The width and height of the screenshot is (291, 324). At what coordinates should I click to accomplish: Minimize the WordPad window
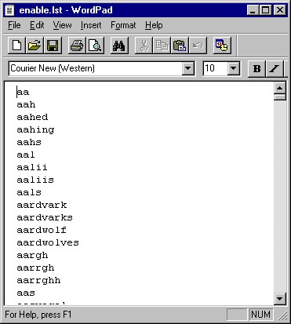(x=253, y=10)
